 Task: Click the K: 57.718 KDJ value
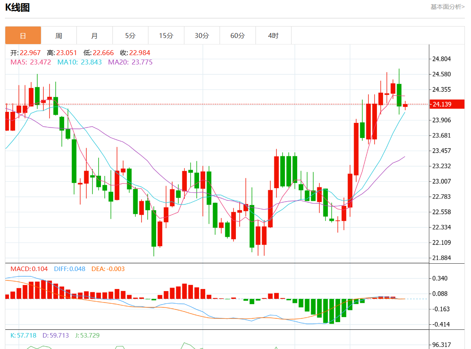pyautogui.click(x=23, y=335)
